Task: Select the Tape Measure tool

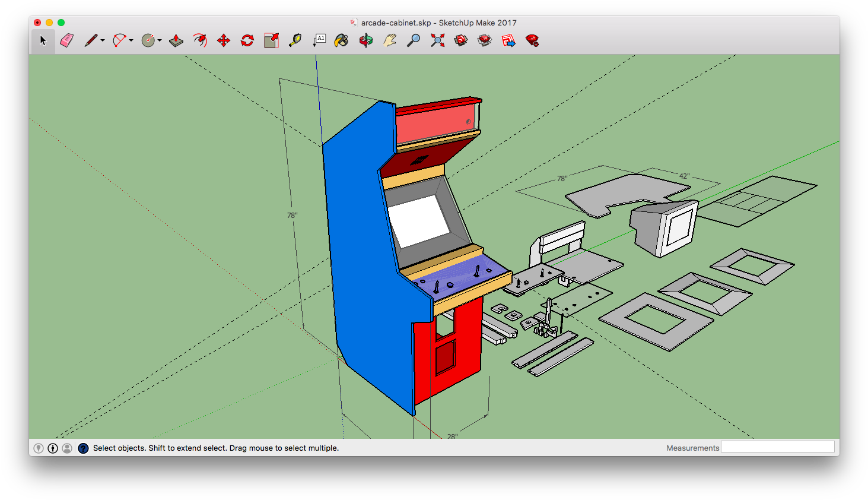Action: [x=295, y=40]
